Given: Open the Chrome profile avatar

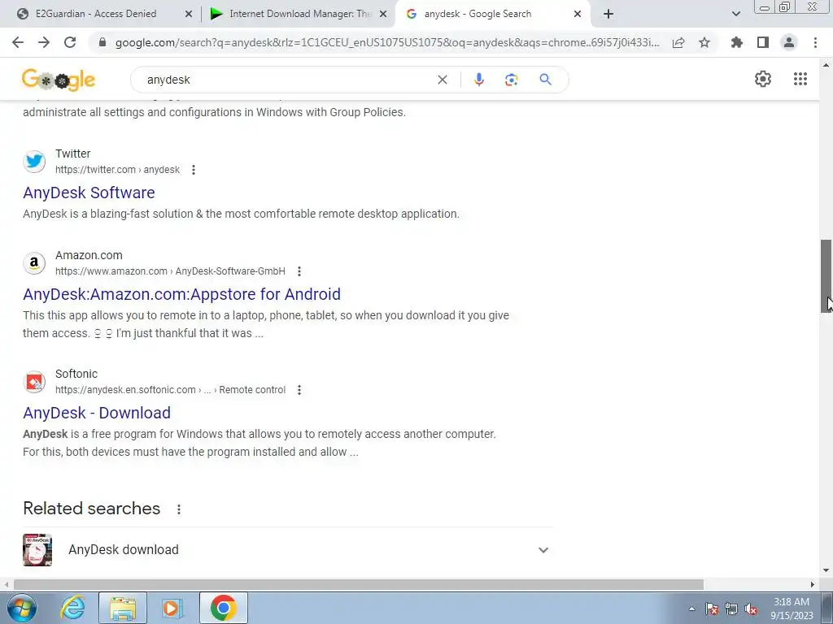Looking at the screenshot, I should point(789,42).
